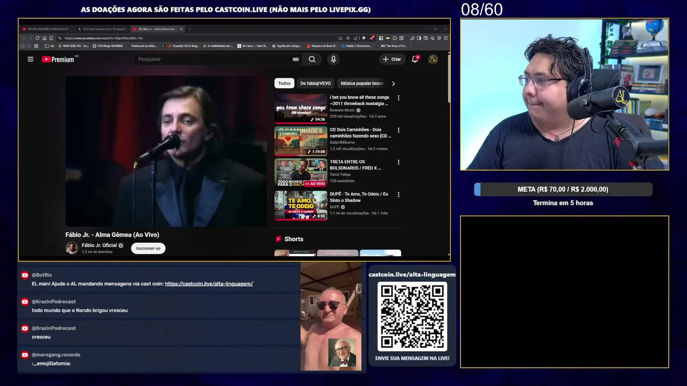Open YouTube notifications bell

pyautogui.click(x=415, y=59)
